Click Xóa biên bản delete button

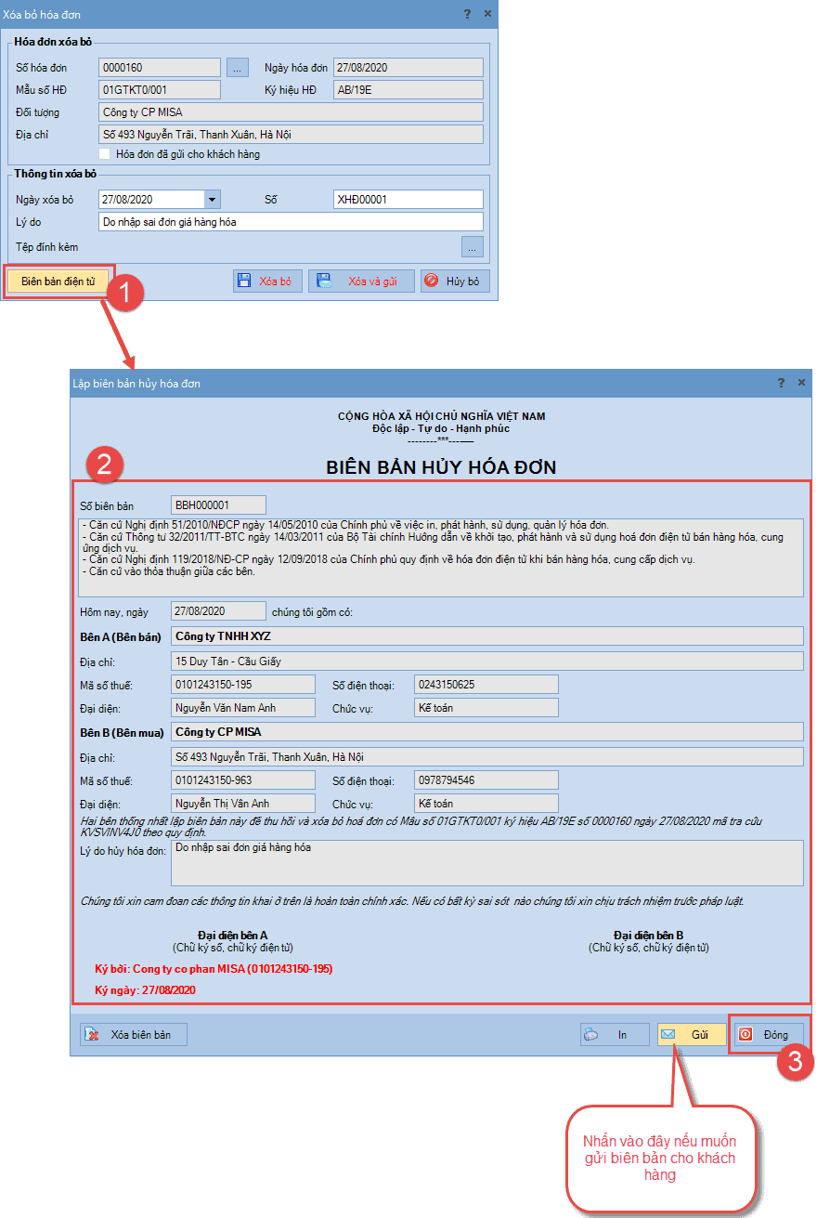(x=134, y=1034)
